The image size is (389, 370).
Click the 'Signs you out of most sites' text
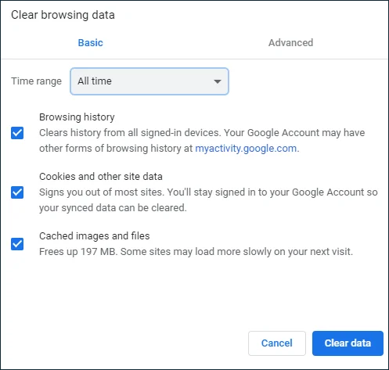click(102, 192)
